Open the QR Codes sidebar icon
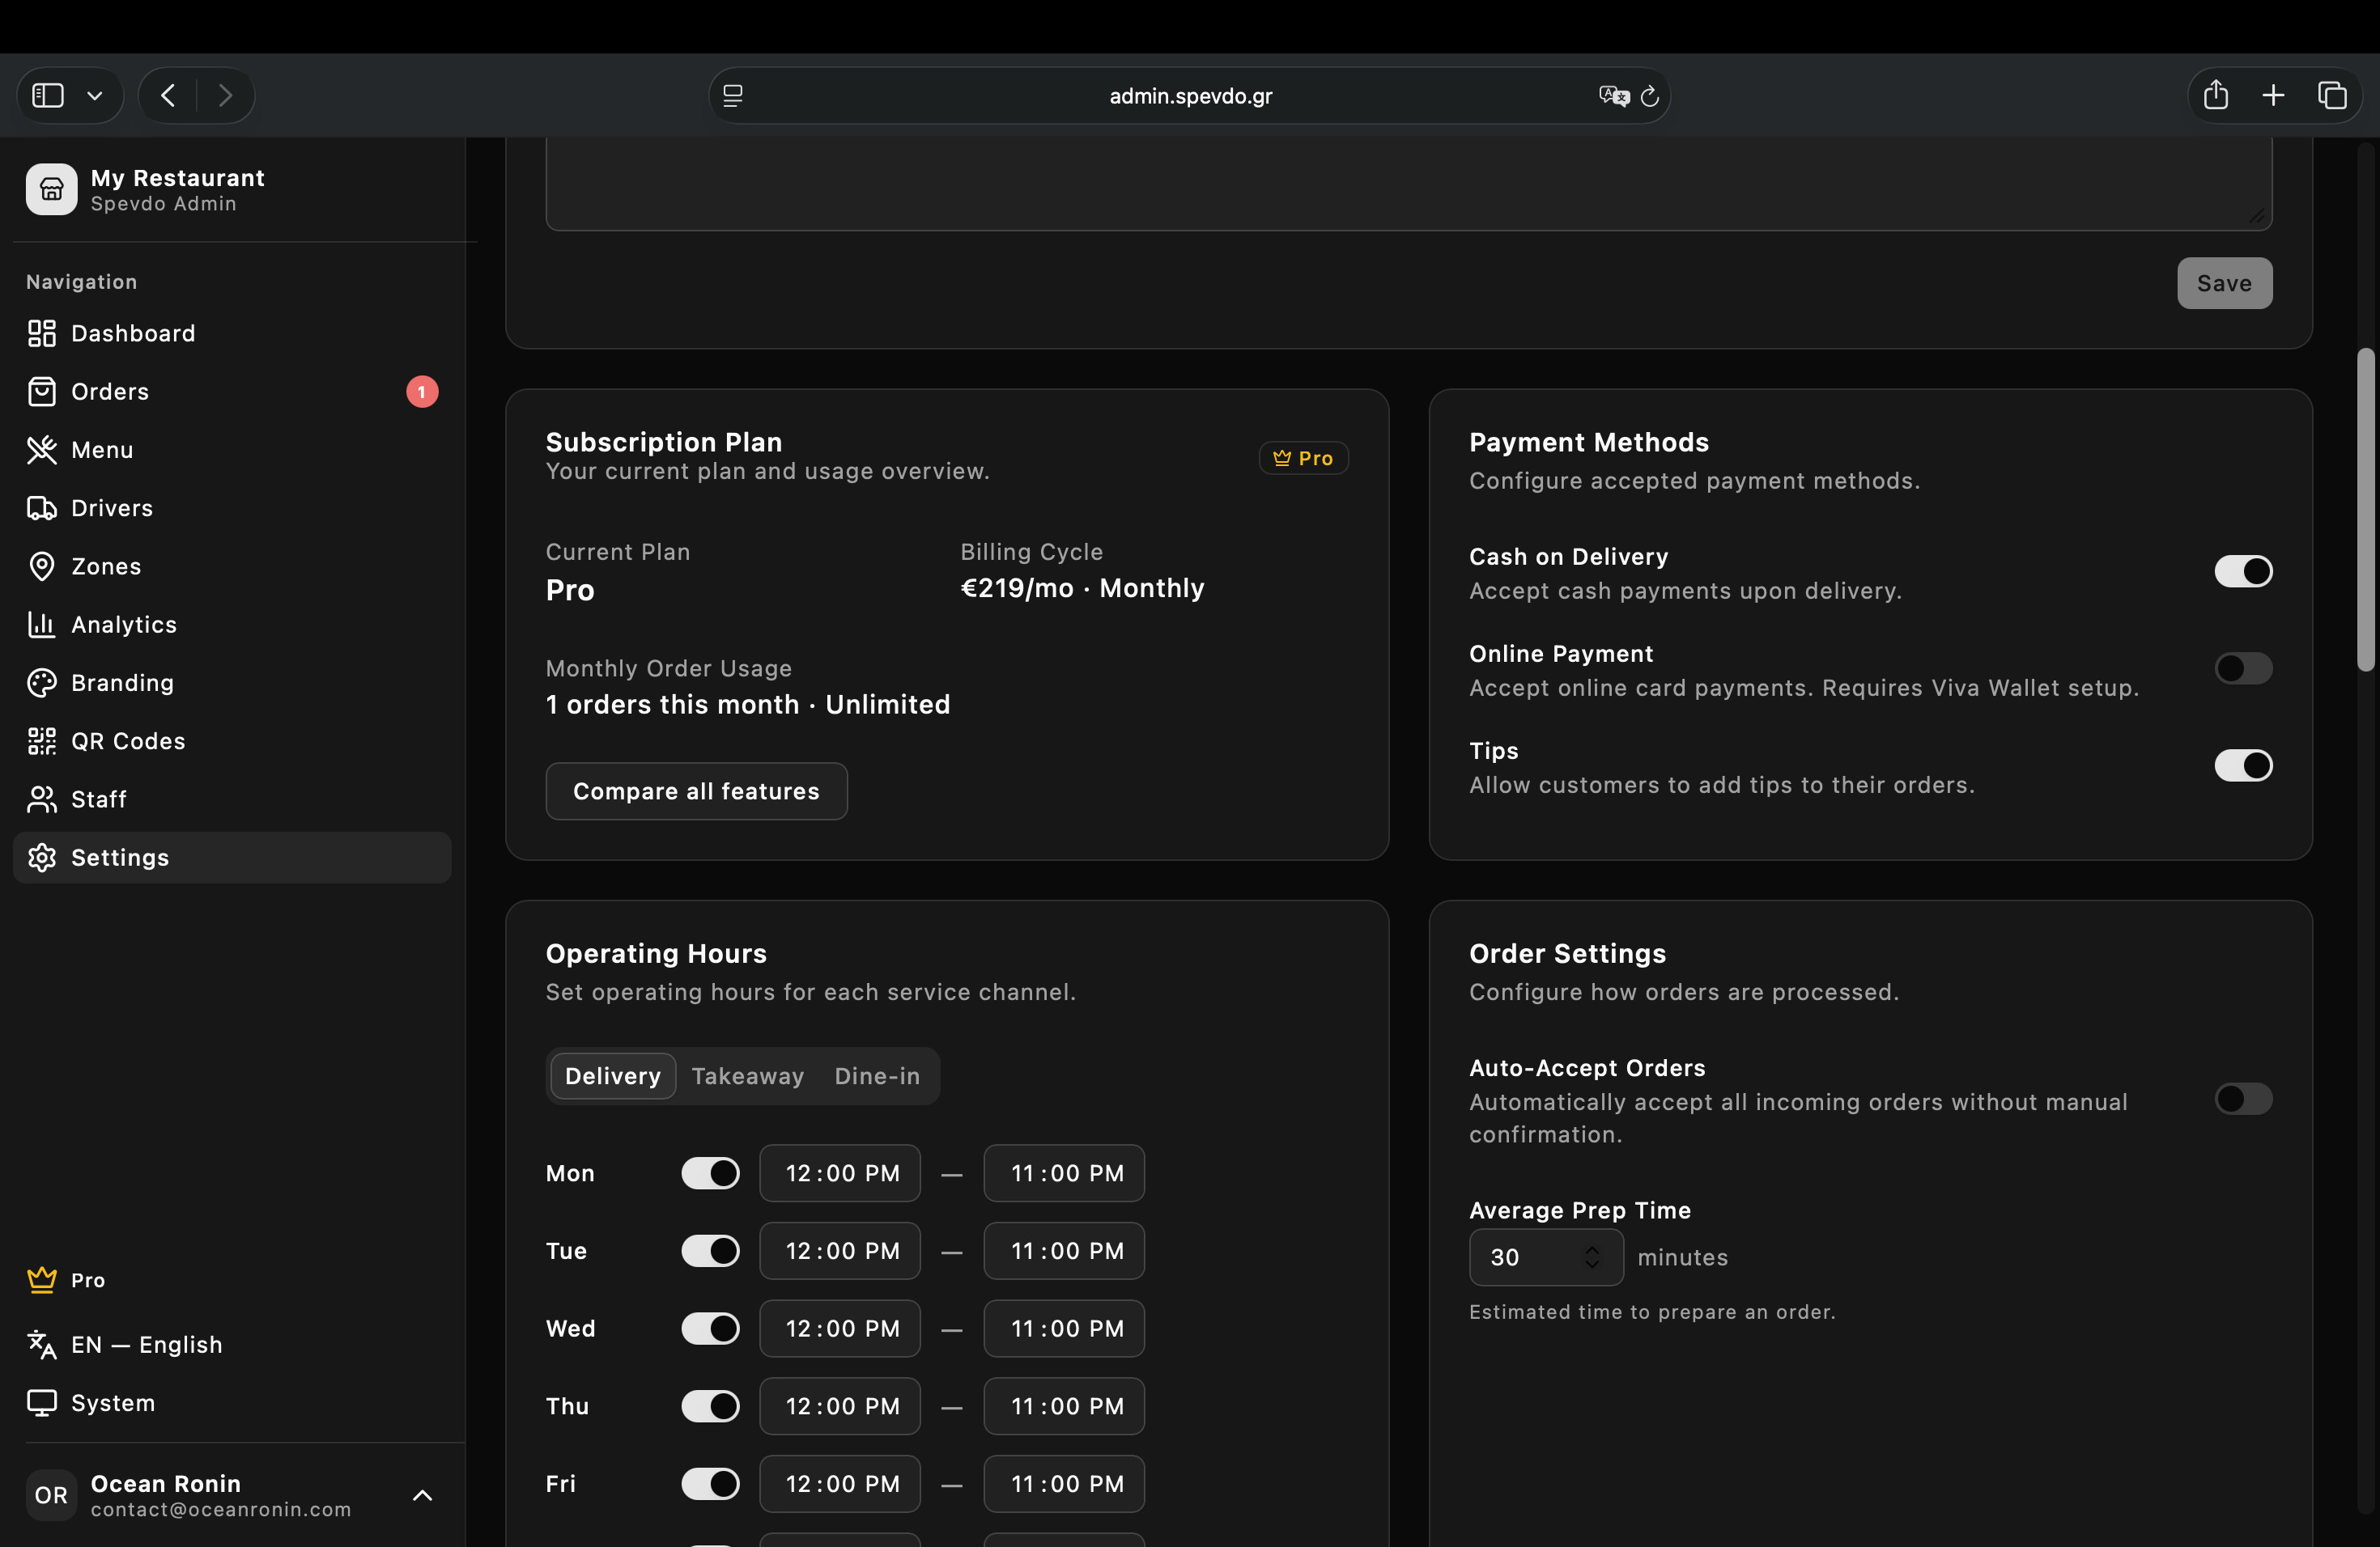Image resolution: width=2380 pixels, height=1547 pixels. point(41,740)
